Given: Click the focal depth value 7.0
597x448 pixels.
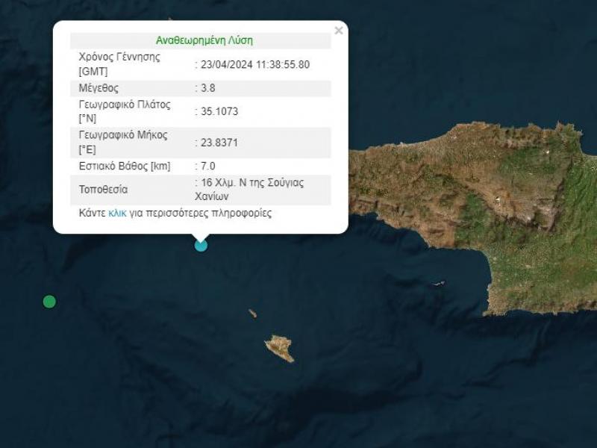Looking at the screenshot, I should click(205, 166).
